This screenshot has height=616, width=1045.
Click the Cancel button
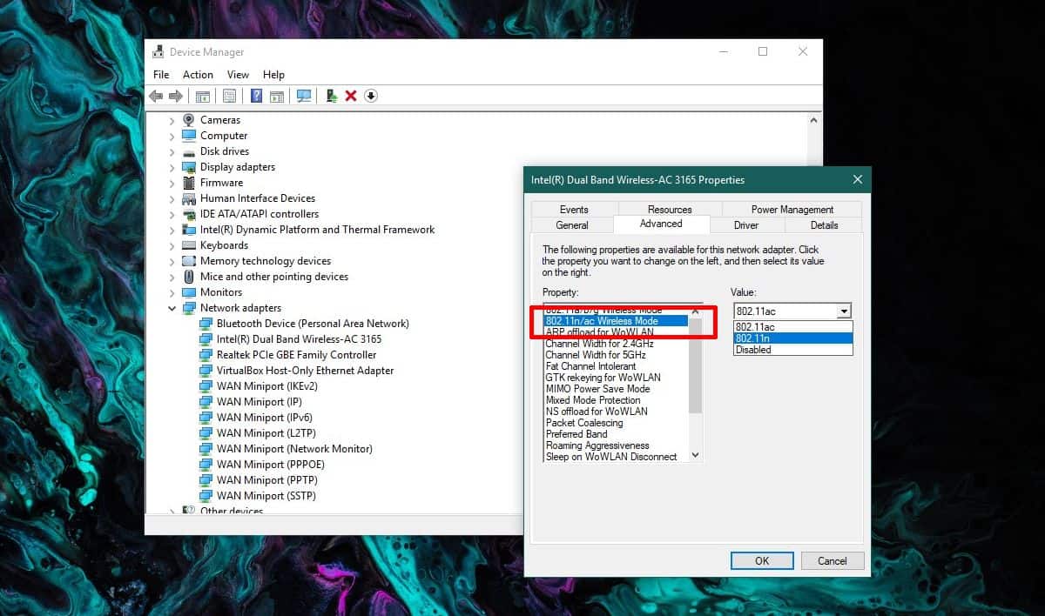click(833, 560)
